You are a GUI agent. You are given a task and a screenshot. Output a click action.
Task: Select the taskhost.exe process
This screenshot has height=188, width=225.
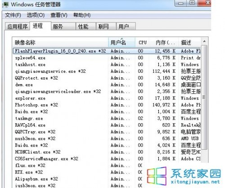coord(107,64)
